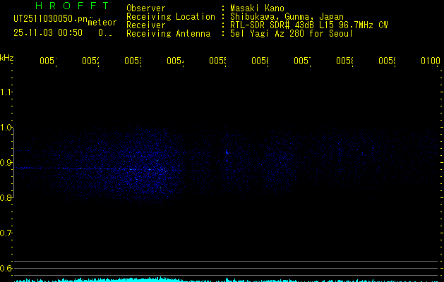444x282 pixels.
Task: Click the bright meteor echo near 0055
Action: tap(227, 152)
